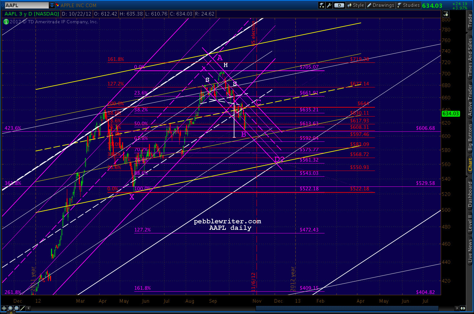Click the O: 612.42 open value
This screenshot has width=474, height=314.
point(106,14)
